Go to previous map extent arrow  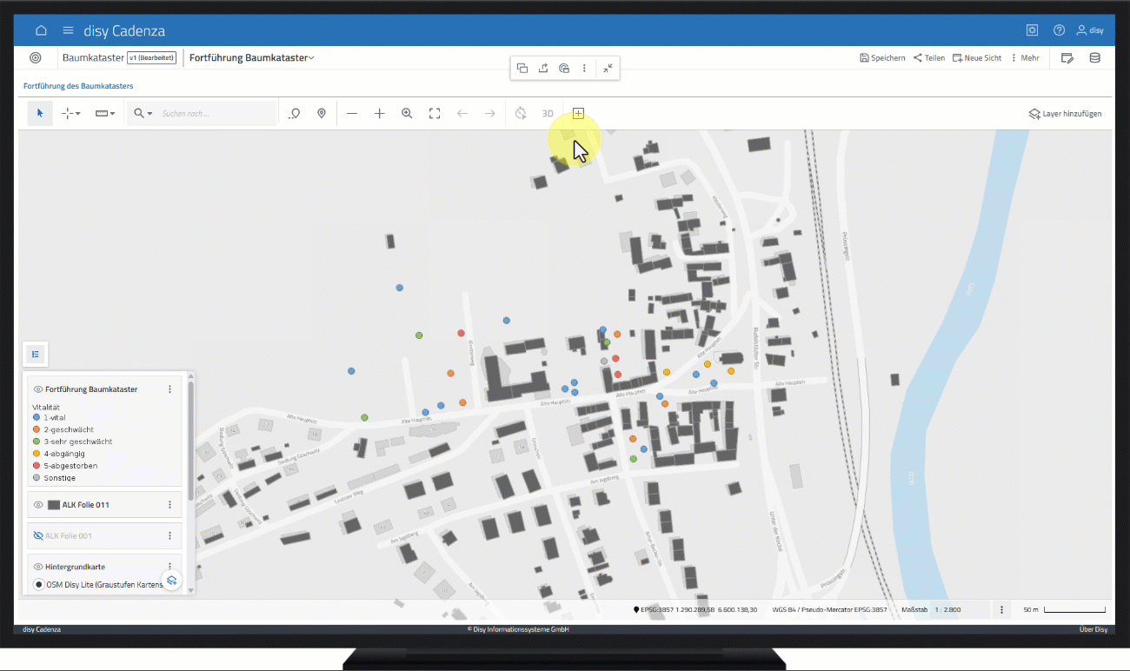point(462,114)
